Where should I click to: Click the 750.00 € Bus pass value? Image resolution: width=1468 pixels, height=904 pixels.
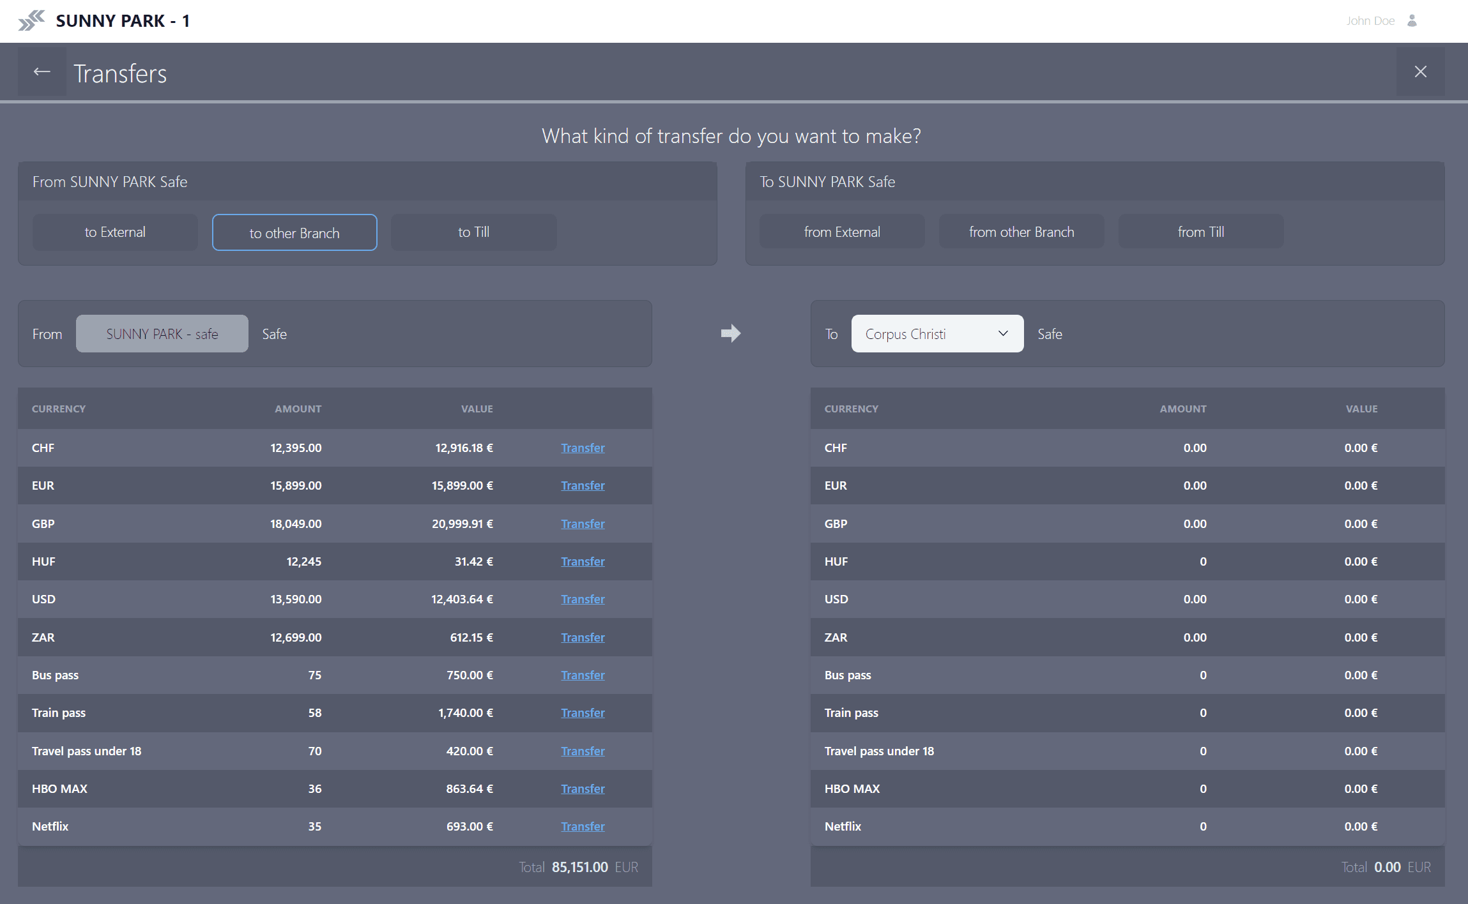[x=470, y=675]
